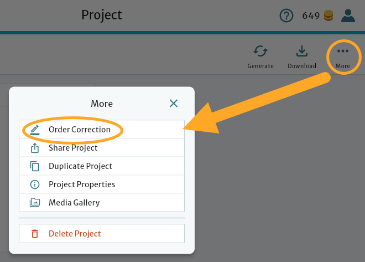Viewport: 365px width, 262px height.
Task: Open the More three-dots menu
Action: click(343, 52)
